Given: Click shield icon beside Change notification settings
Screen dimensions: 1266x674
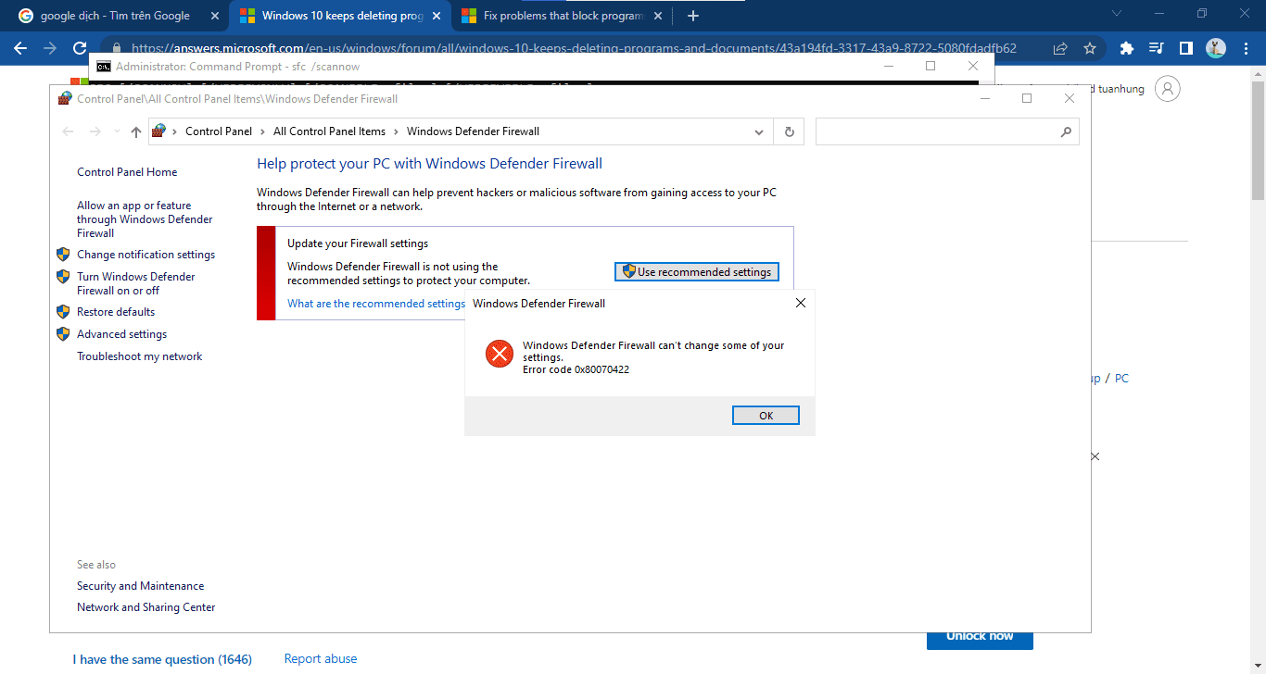Looking at the screenshot, I should click(x=63, y=254).
